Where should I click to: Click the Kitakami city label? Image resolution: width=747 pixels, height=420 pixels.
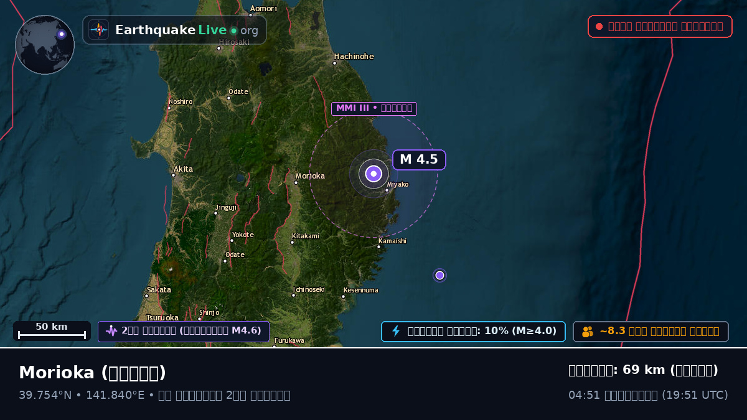tap(305, 236)
